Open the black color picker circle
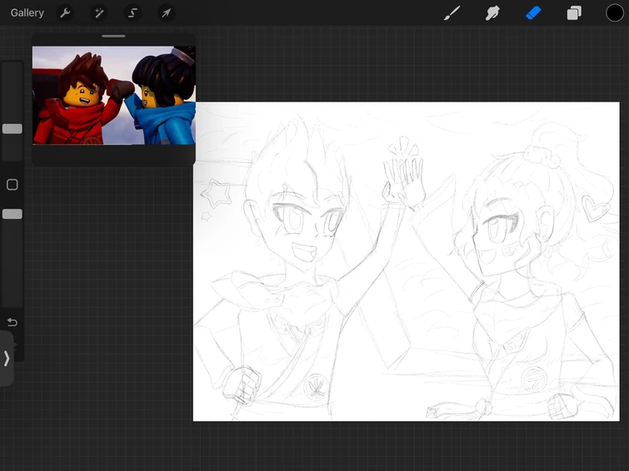629x471 pixels. [614, 12]
